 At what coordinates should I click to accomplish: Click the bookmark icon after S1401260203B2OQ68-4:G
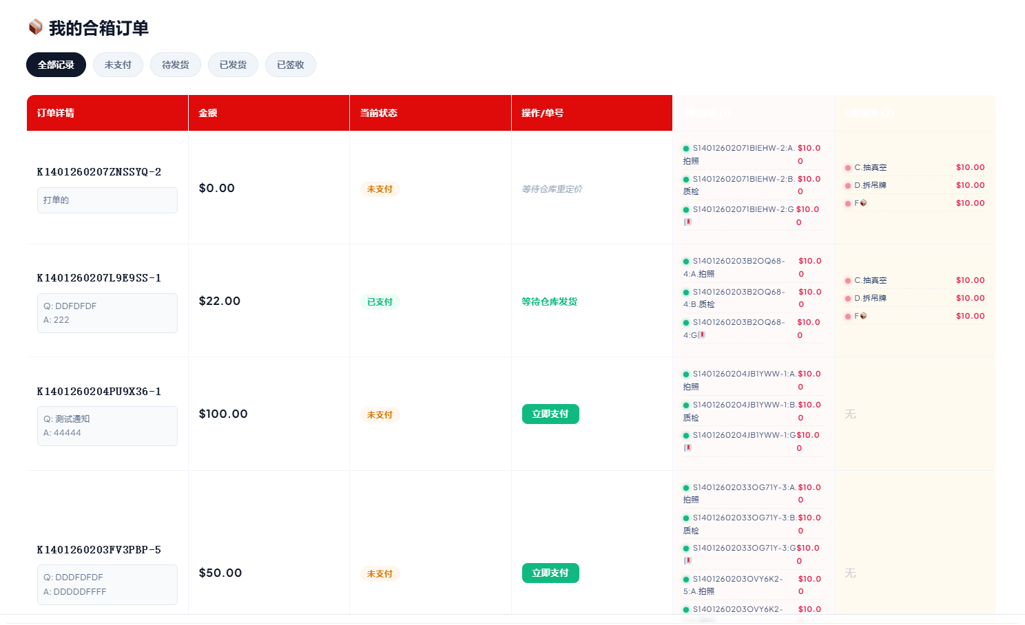click(702, 335)
